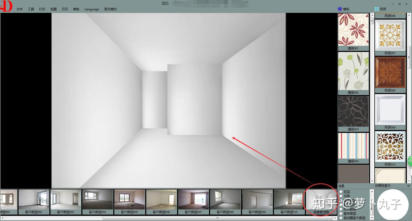This screenshot has height=221, width=412.
Task: Expand the 按颜色显示 triangle dropdown
Action: (x=408, y=186)
